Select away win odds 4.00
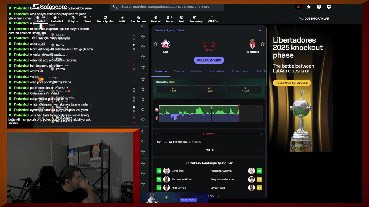This screenshot has width=369, height=207. (245, 89)
